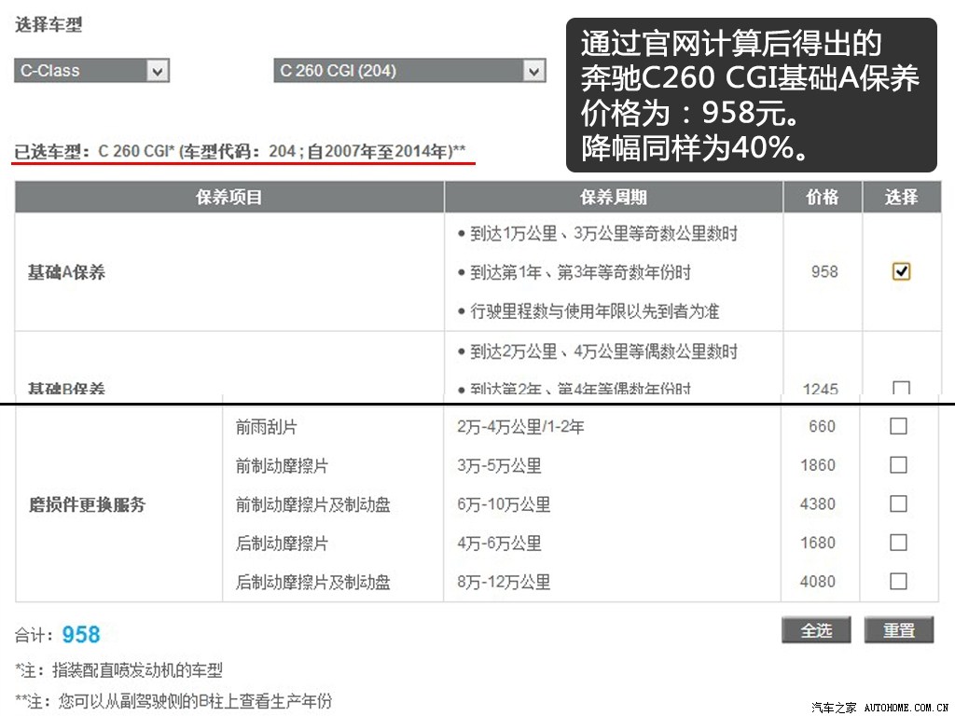
Task: Click the 选择 column header
Action: 902,198
